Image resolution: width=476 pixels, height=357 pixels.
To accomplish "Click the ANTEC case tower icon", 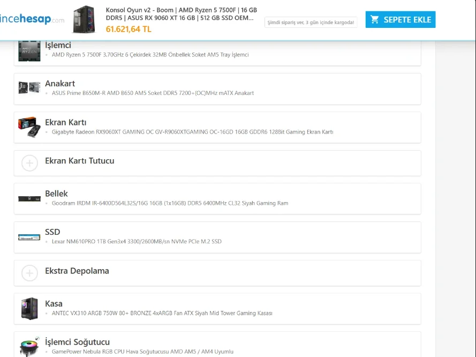I will pyautogui.click(x=29, y=308).
